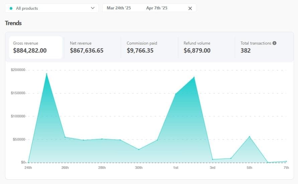Click the lowest dip data point above 30th
This screenshot has height=184, width=298.
pos(139,149)
